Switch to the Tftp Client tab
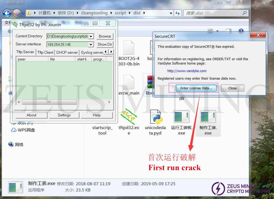The image size is (274, 199). pos(45,52)
